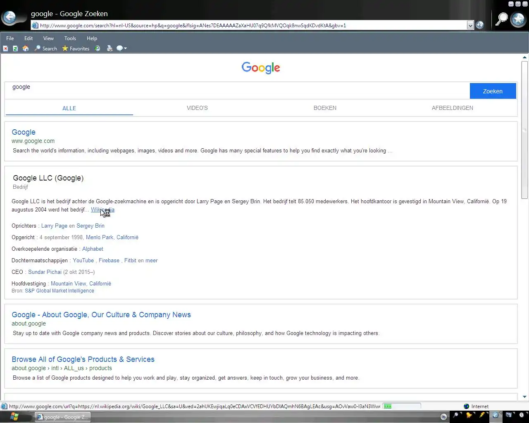The width and height of the screenshot is (529, 423).
Task: Click the Print toolbar icon
Action: coord(110,48)
